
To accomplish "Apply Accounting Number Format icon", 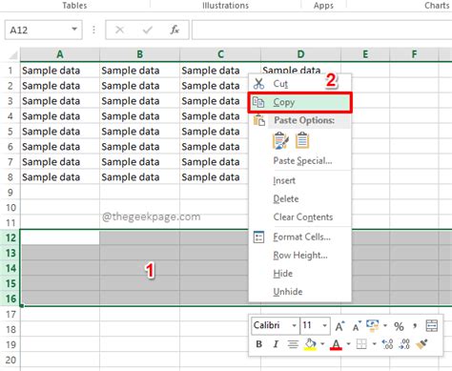I will [x=373, y=325].
